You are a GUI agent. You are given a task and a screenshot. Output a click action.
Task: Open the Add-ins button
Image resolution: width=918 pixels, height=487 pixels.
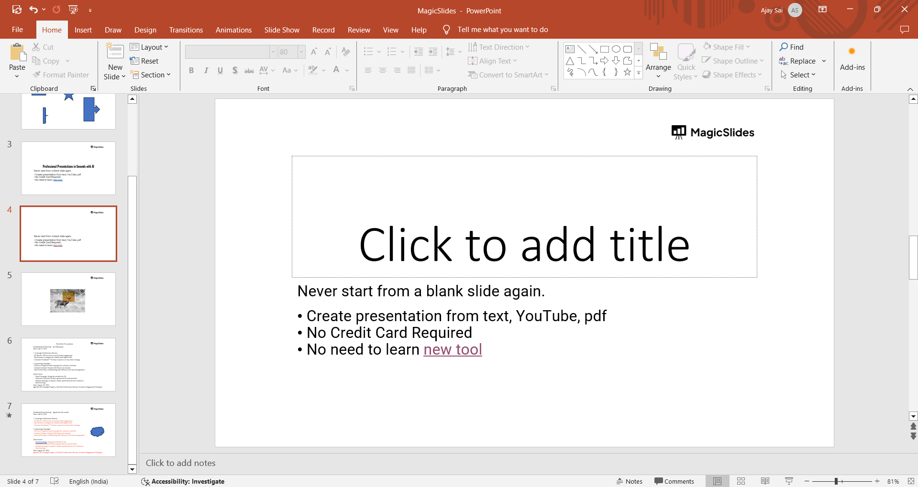click(852, 60)
